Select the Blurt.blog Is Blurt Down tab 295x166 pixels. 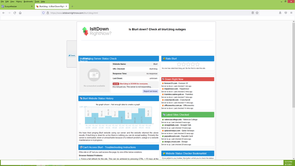pos(52,7)
